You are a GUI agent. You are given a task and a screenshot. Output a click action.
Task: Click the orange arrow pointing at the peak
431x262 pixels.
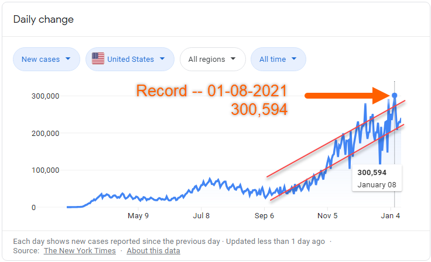[x=344, y=95]
